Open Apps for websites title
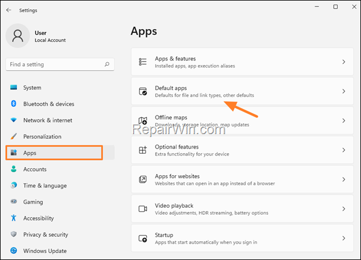Image resolution: width=361 pixels, height=260 pixels. tap(177, 176)
